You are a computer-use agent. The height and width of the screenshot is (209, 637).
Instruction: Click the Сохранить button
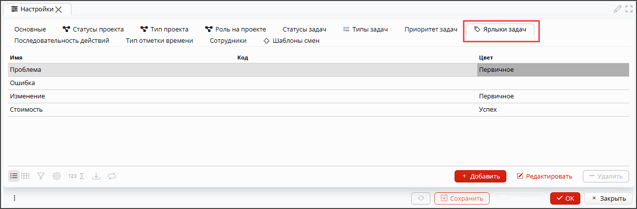click(462, 198)
